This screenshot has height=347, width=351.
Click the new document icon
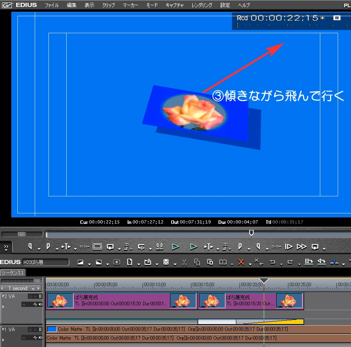130,262
